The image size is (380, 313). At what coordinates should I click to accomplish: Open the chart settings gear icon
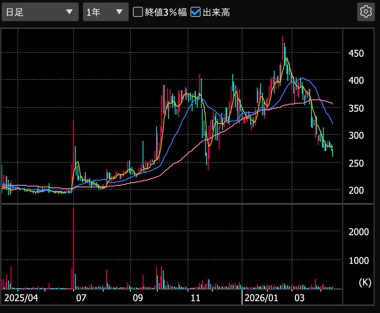click(366, 11)
